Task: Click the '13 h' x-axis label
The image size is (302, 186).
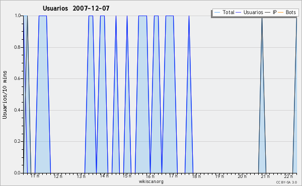Action: pos(81,176)
